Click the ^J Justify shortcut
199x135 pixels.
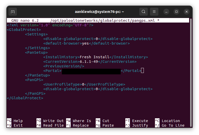click(137, 125)
